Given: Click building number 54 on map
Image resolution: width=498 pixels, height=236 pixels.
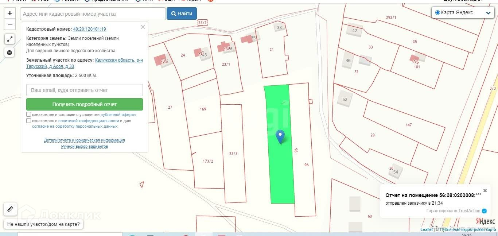Looking at the screenshot, I should coord(396,172).
